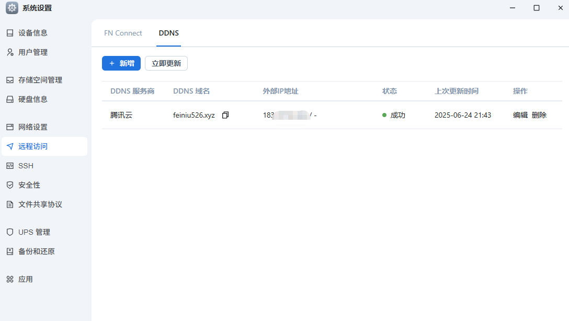Image resolution: width=569 pixels, height=321 pixels.
Task: Click the 立即更新 button
Action: 166,63
